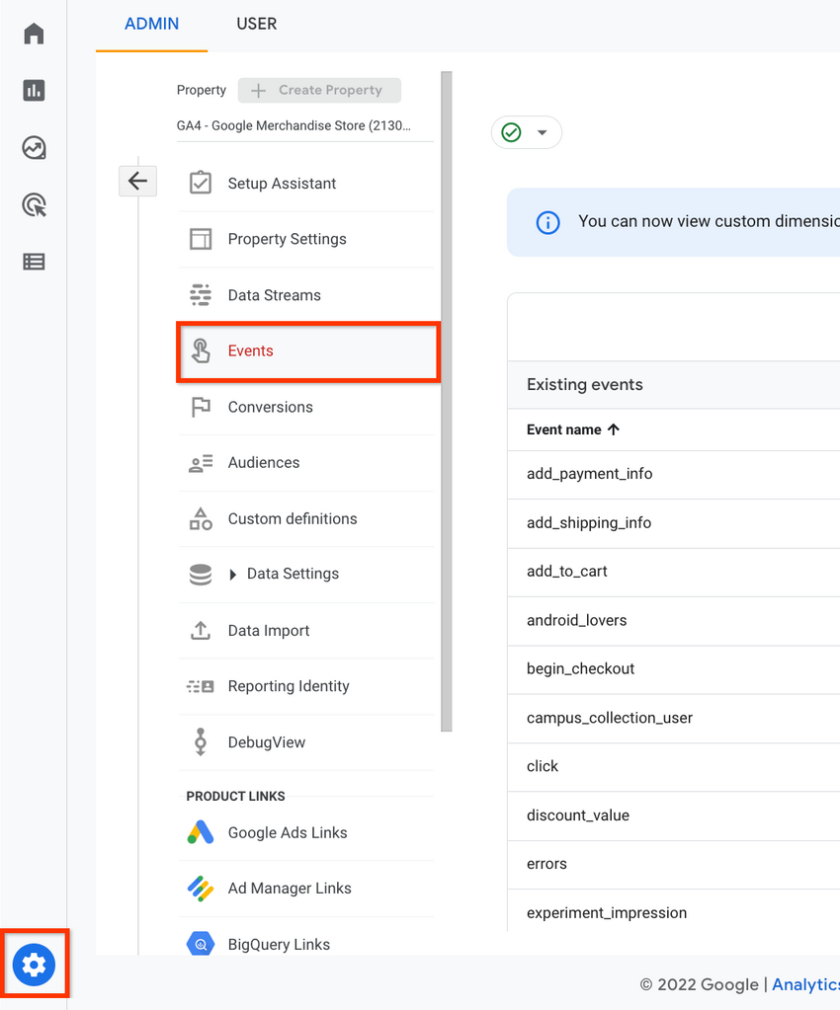Screen dimensions: 840x1010
Task: Open the green checkmark status dropdown
Action: point(526,132)
